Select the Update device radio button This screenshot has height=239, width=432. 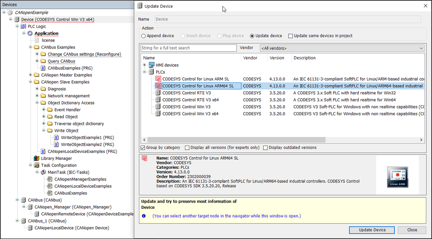coord(252,36)
